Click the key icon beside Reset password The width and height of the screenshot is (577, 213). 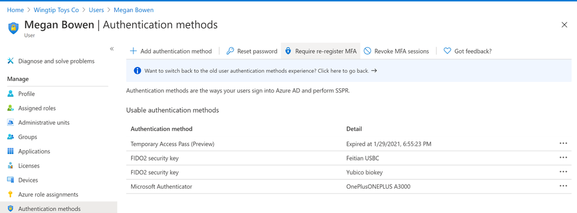tap(230, 51)
